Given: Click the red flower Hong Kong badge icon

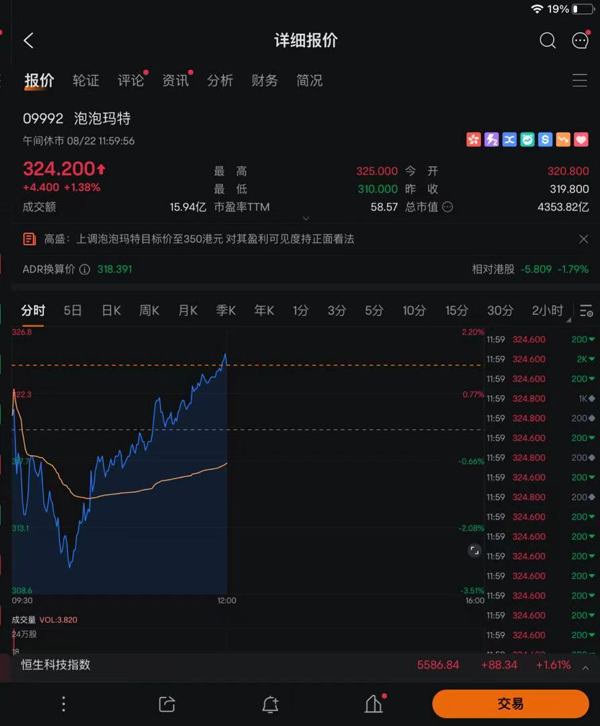Looking at the screenshot, I should click(x=473, y=139).
